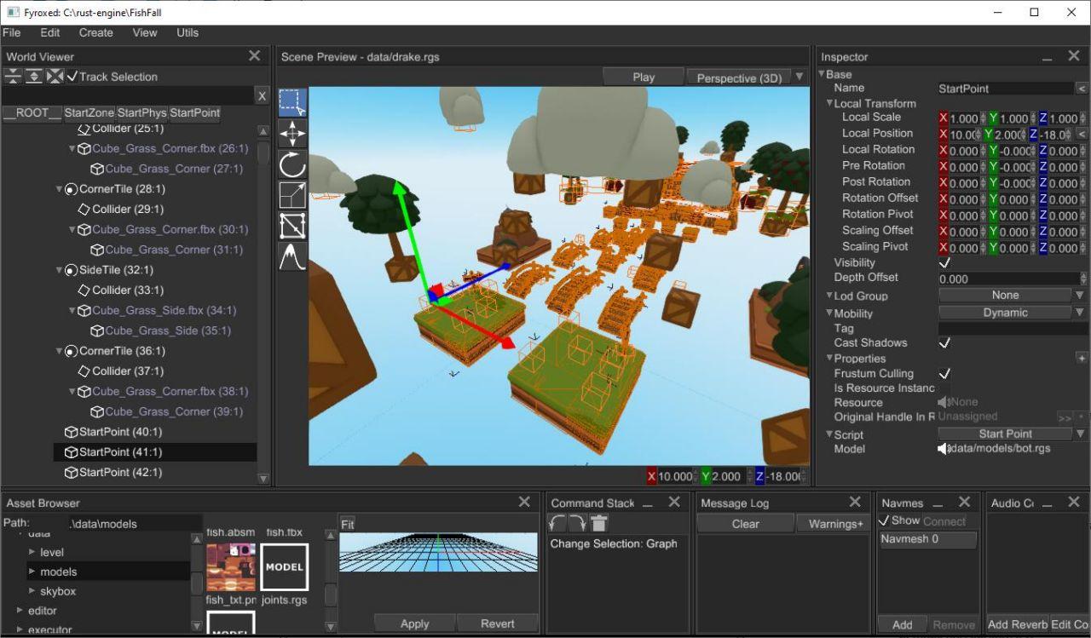Revert the Local Position property
The height and width of the screenshot is (638, 1091).
tap(1082, 134)
